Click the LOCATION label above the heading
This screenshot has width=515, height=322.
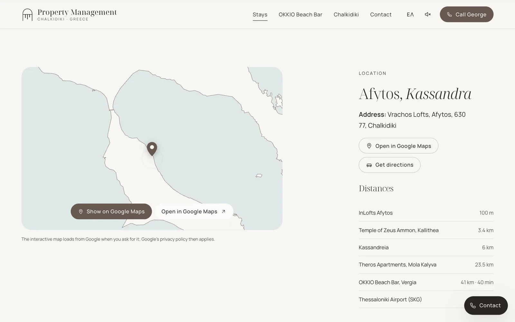(372, 73)
